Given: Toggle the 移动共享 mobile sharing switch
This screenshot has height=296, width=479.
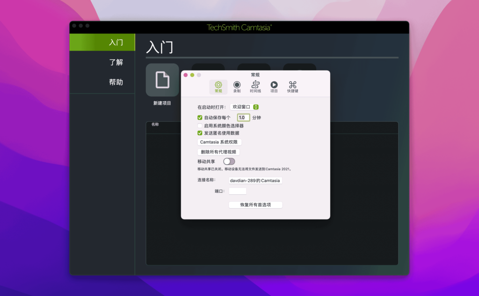Looking at the screenshot, I should [x=229, y=161].
